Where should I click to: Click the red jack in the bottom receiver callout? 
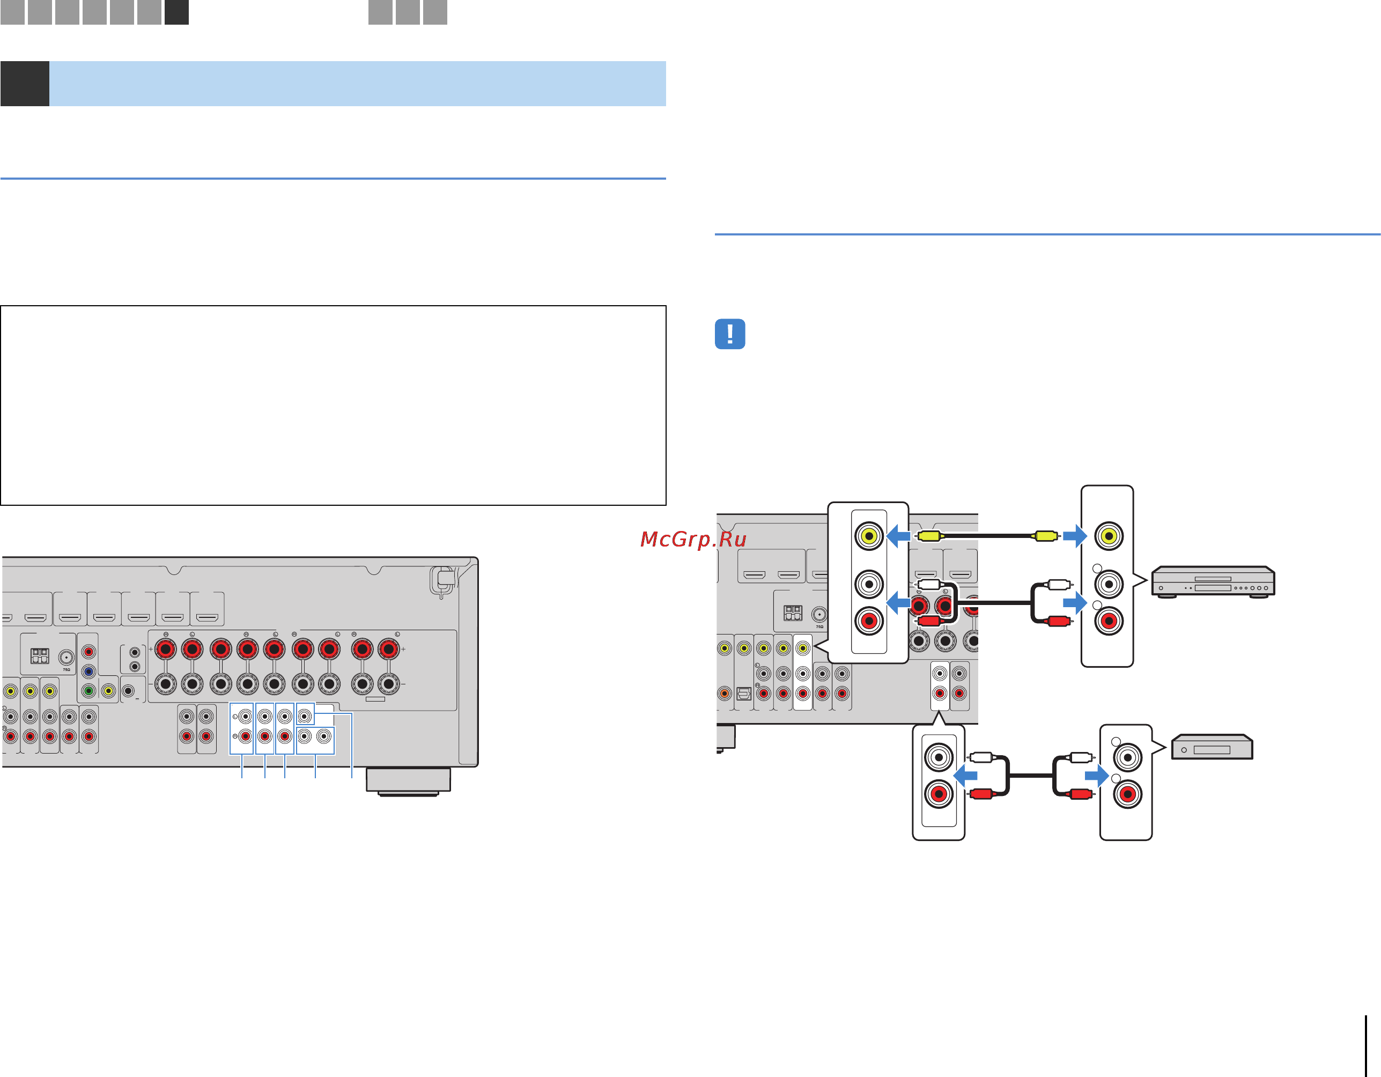point(939,794)
